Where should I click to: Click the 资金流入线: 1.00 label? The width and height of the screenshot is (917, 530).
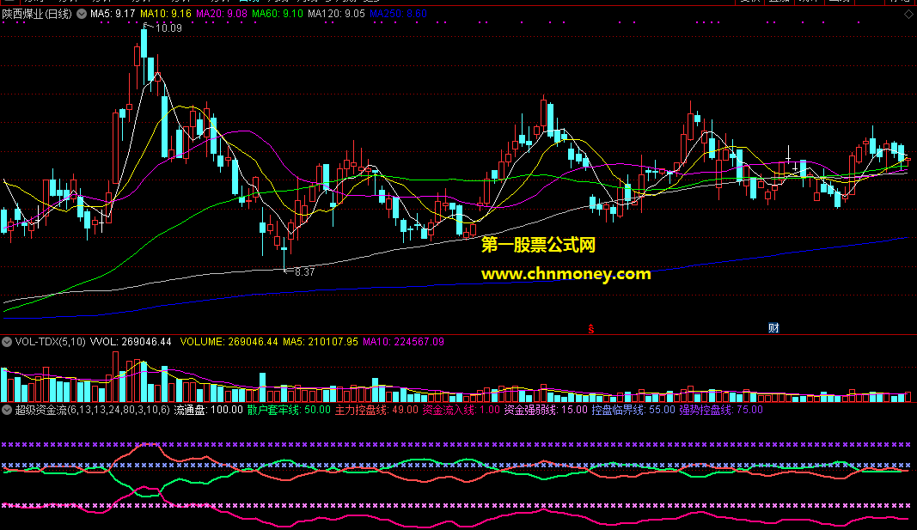(461, 411)
